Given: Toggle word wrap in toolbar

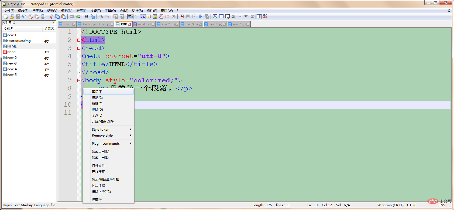Looking at the screenshot, I should pyautogui.click(x=130, y=16).
